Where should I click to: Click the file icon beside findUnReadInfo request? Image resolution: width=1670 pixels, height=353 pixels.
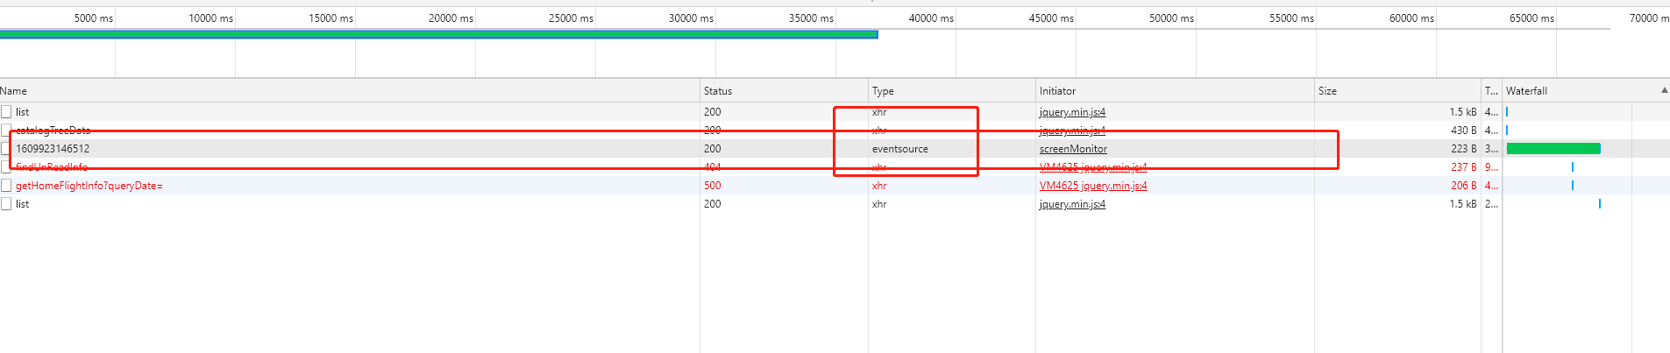[6, 167]
